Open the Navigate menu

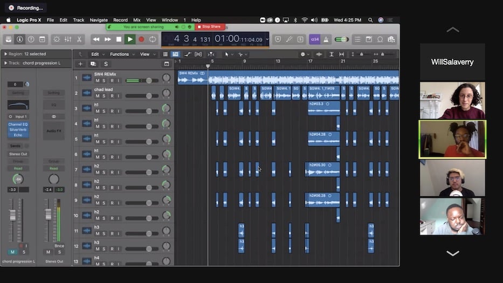coord(99,20)
